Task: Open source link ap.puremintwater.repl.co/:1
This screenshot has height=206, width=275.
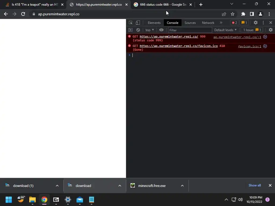Action: point(237,37)
